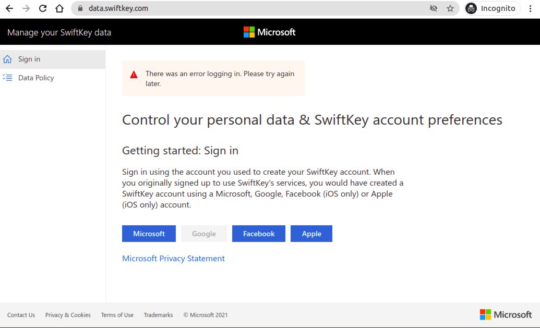Viewport: 540px width, 328px height.
Task: Bookmark this page with the star icon
Action: click(450, 8)
